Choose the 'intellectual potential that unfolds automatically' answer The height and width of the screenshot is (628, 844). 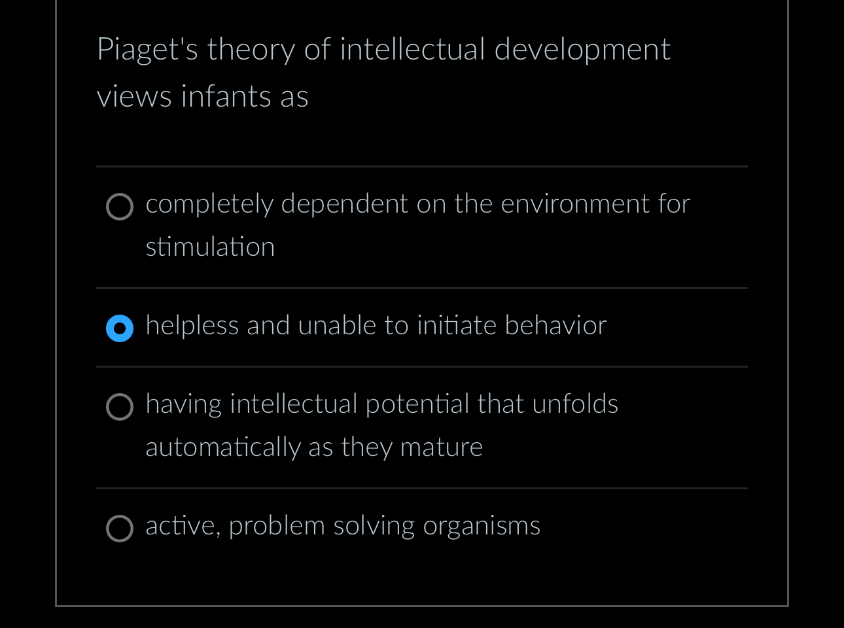click(x=120, y=407)
